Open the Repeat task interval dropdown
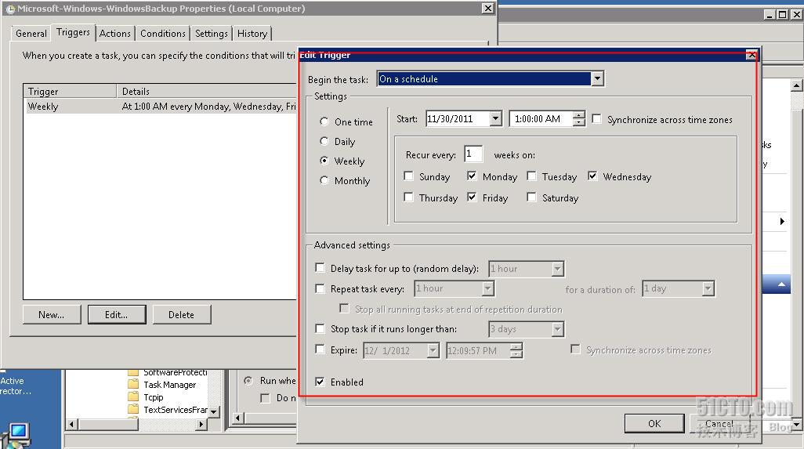The image size is (804, 449). pyautogui.click(x=487, y=288)
